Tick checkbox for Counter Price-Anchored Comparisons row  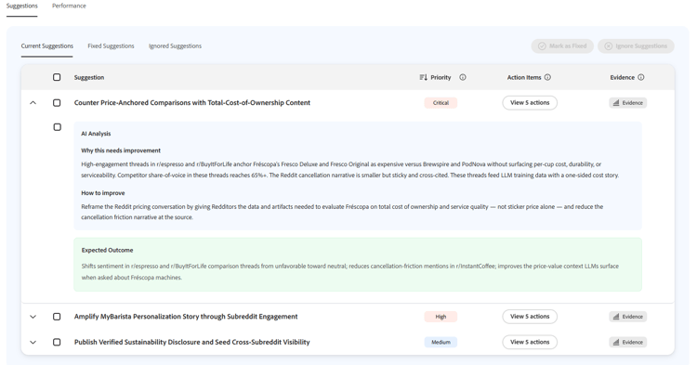click(x=57, y=102)
